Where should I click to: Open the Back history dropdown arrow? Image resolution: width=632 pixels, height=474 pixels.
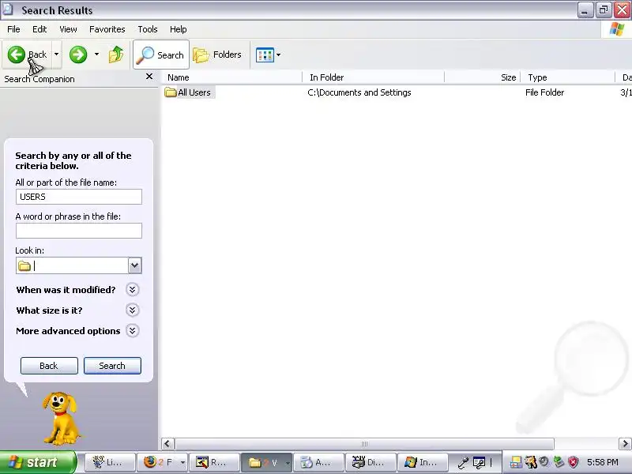(x=56, y=55)
